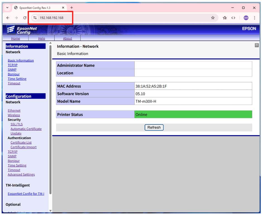The image size is (262, 214).
Task: Open the Ethernet configuration link
Action: pyautogui.click(x=14, y=110)
